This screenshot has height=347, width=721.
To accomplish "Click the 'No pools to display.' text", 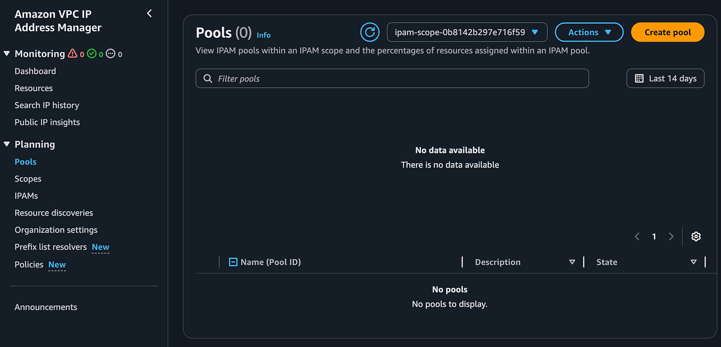I will click(450, 304).
